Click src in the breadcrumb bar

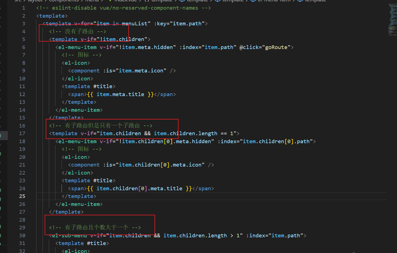(18, 1)
